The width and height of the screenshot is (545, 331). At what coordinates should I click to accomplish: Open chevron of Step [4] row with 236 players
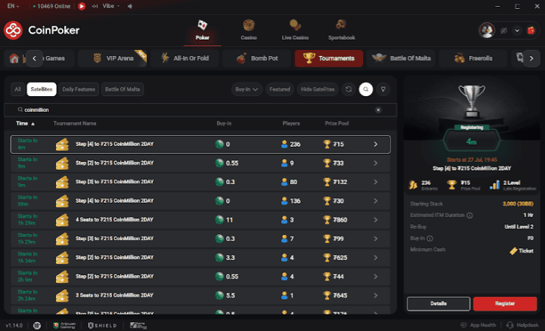coord(376,145)
